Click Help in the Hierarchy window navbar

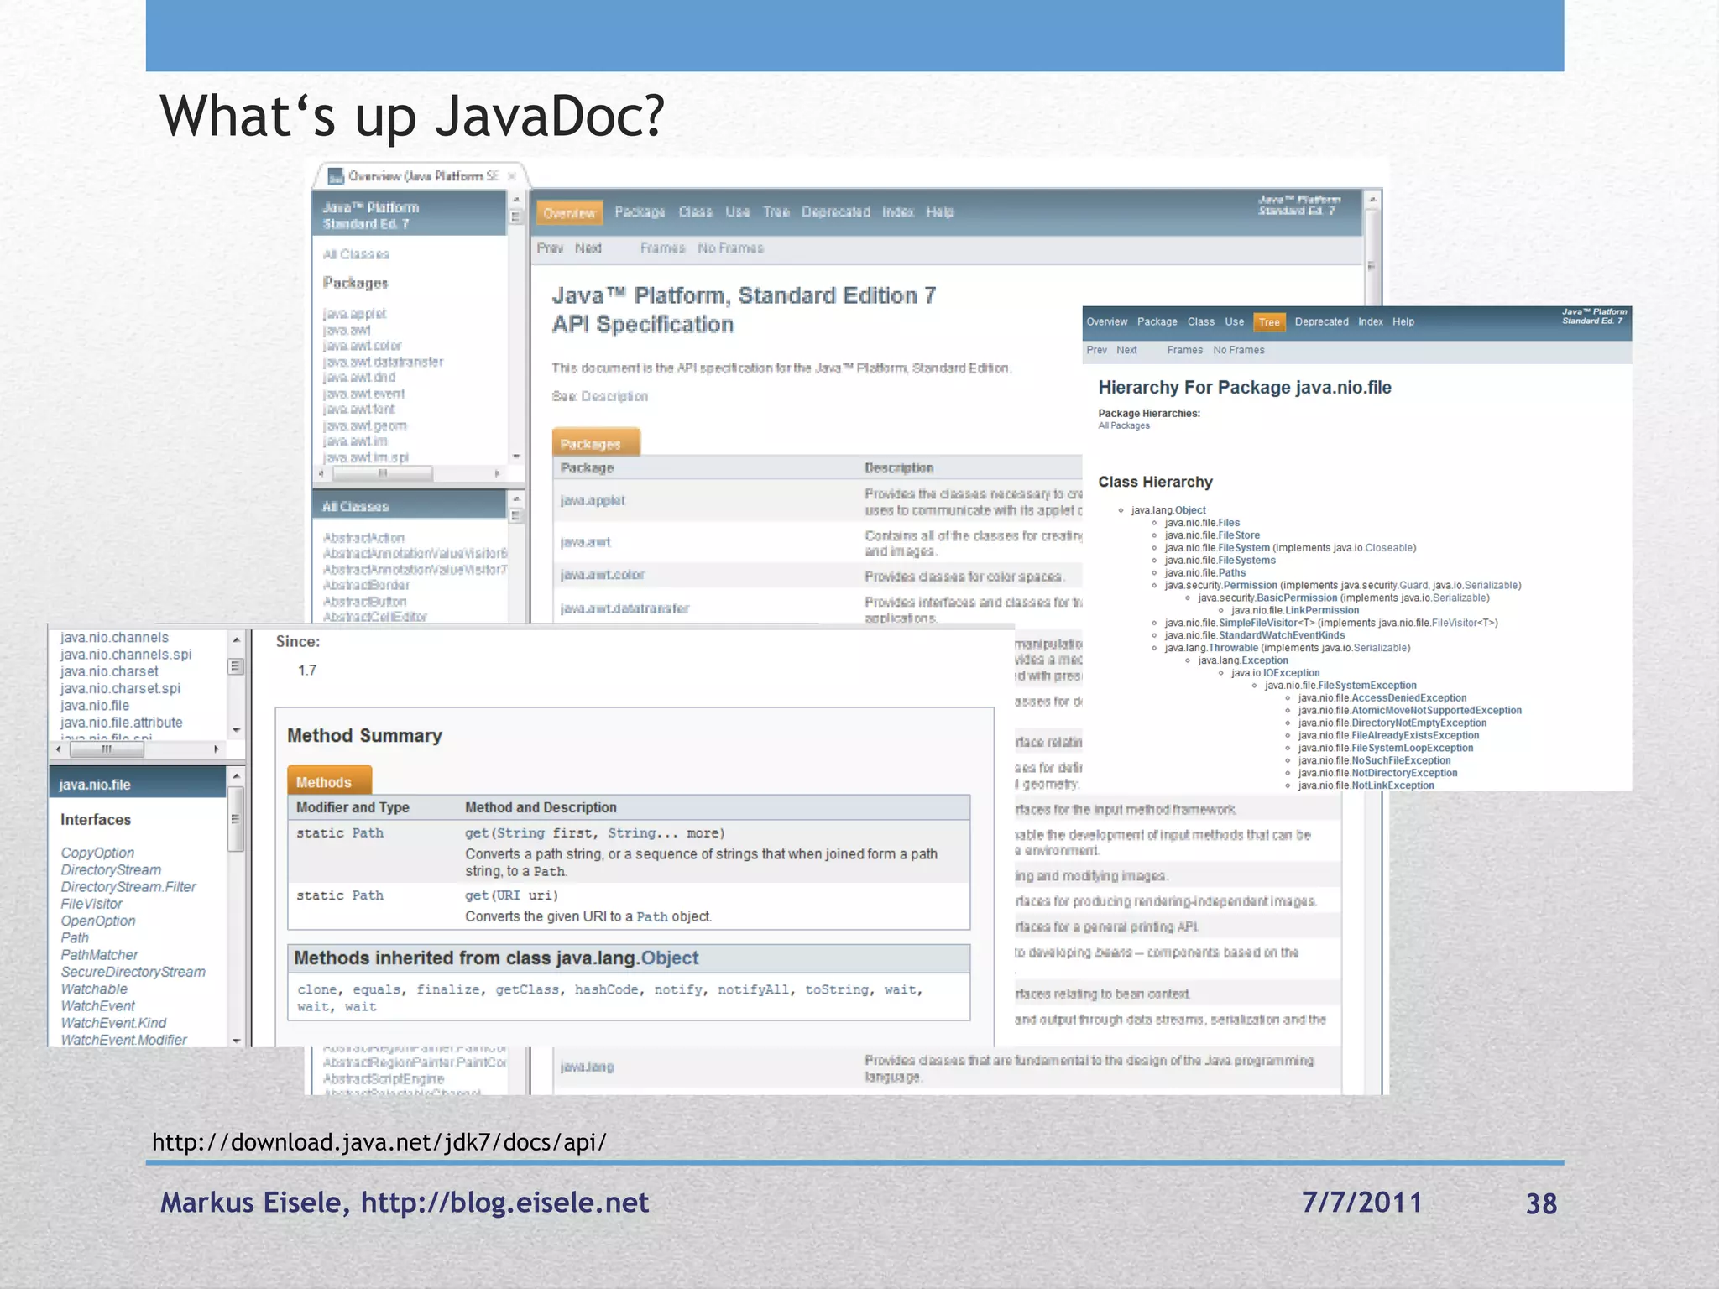tap(1403, 321)
